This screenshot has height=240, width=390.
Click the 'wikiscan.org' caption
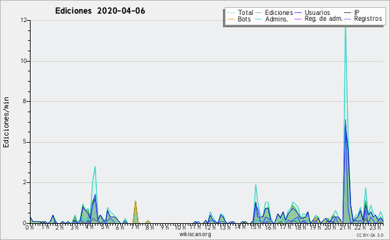[195, 234]
